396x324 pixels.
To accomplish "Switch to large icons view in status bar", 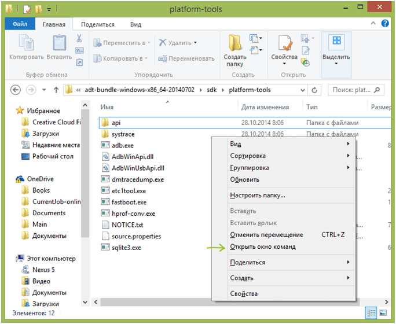I will coord(382,313).
